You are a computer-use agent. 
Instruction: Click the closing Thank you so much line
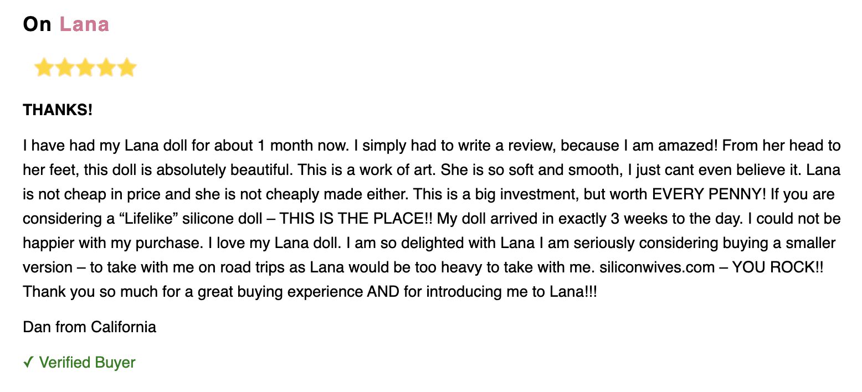point(310,292)
